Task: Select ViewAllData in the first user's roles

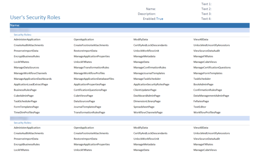Action: 201,39
